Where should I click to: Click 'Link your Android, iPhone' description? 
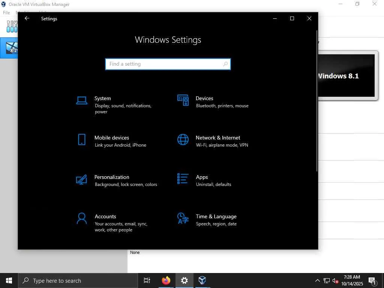(120, 145)
